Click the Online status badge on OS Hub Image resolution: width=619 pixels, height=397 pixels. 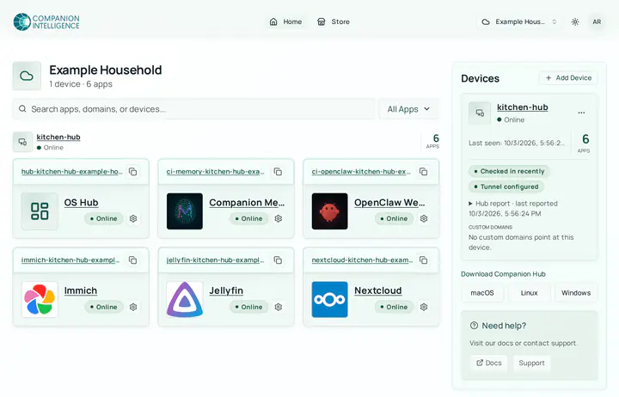click(104, 218)
